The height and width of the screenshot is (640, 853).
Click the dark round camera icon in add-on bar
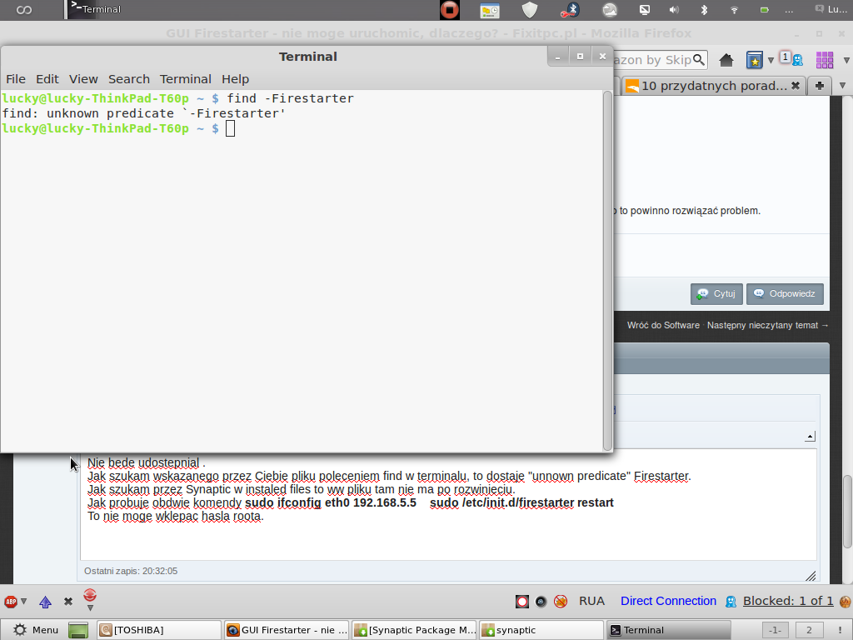(541, 602)
